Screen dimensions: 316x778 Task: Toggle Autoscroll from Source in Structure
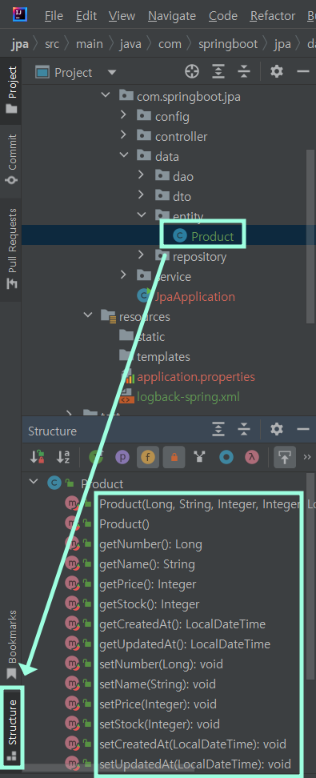point(284,458)
